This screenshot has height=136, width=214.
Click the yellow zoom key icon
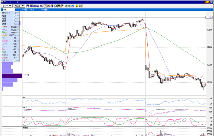click(x=77, y=6)
